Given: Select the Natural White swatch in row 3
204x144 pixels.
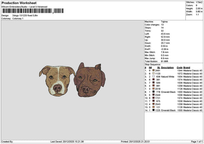Looking at the screenshot, I should [x=154, y=76].
